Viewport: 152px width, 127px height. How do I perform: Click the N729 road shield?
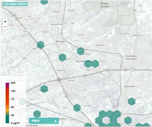(84, 90)
